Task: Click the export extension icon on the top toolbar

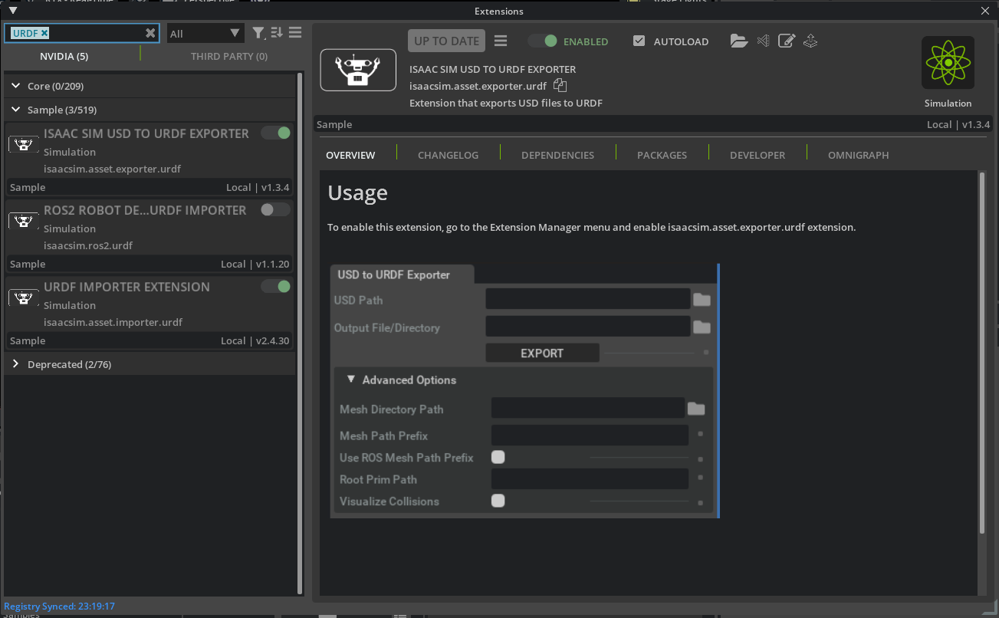Action: (810, 41)
